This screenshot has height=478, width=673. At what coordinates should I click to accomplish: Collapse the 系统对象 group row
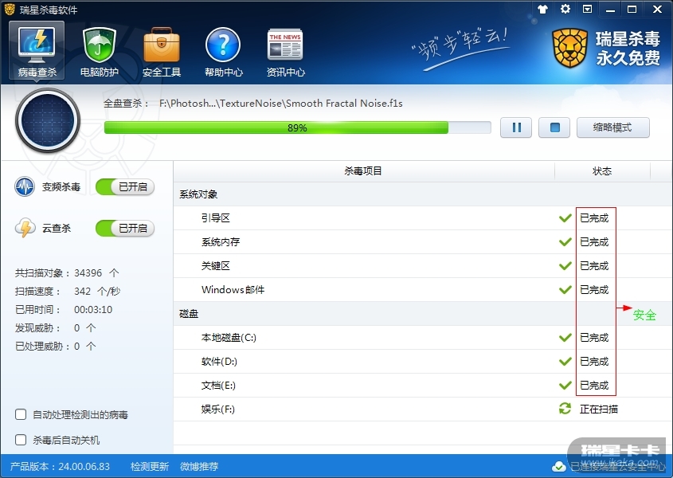(423, 194)
